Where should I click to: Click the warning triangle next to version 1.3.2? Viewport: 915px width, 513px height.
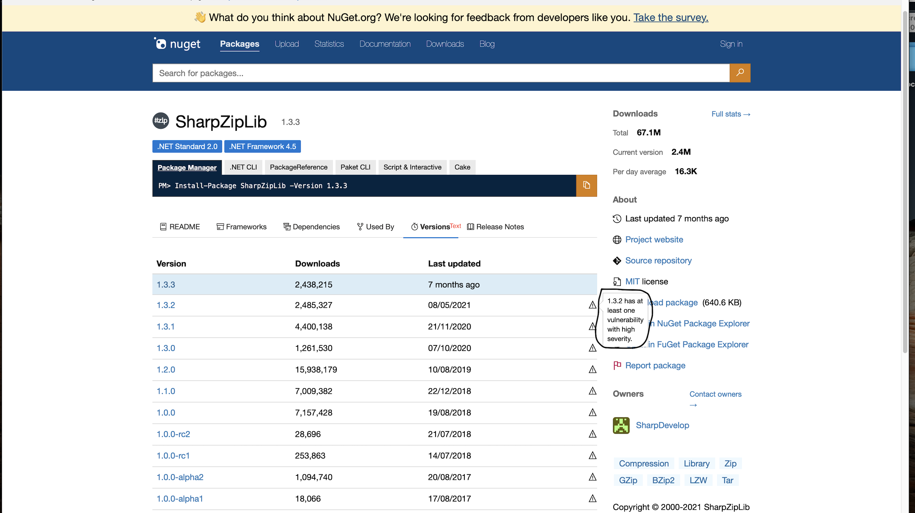pyautogui.click(x=592, y=305)
